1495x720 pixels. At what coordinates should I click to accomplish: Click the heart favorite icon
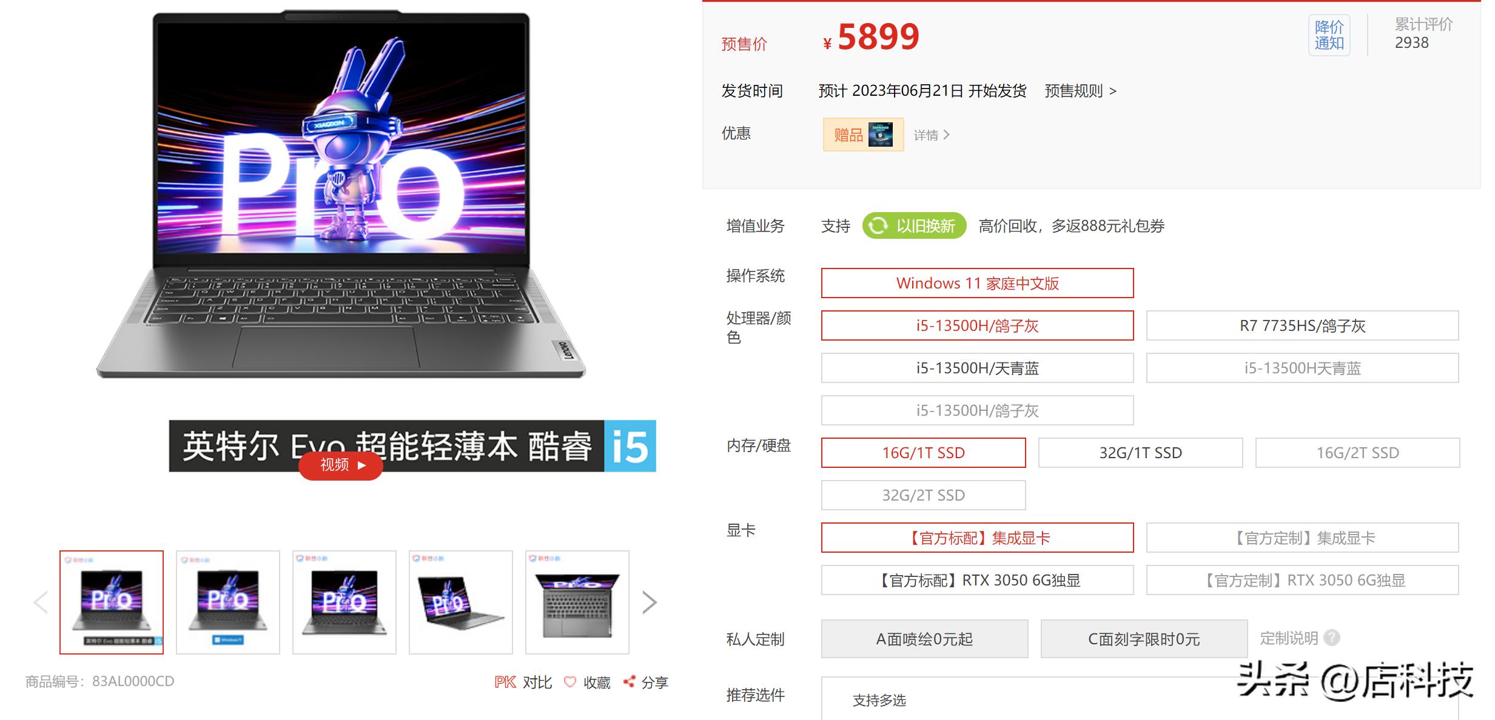(569, 682)
